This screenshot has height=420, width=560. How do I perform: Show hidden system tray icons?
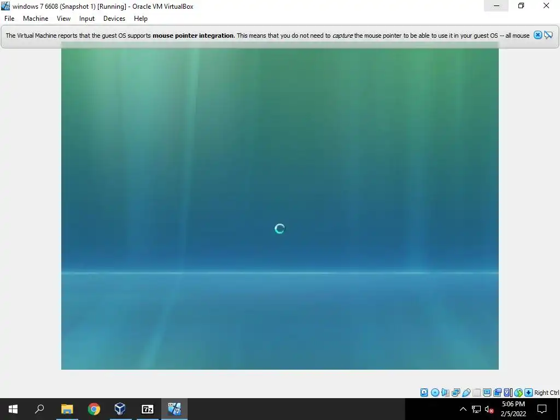(463, 409)
